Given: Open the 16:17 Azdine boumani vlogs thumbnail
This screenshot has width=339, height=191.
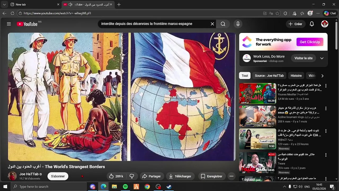Looking at the screenshot, I should (x=257, y=116).
